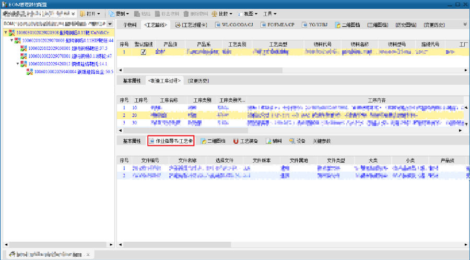Screen dimensions: 470x260
Task: Select 基本属性 tab beside 作业指导书/工艺卡
Action: [132, 141]
